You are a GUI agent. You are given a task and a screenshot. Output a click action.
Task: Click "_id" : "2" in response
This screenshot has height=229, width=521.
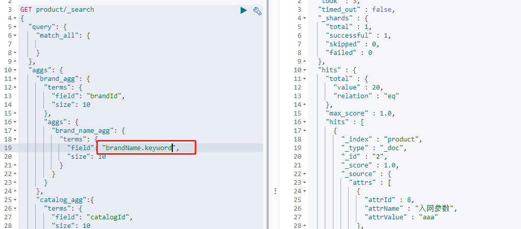(364, 156)
